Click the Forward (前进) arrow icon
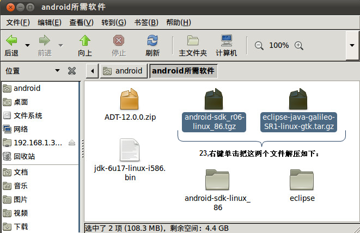The width and height of the screenshot is (360, 233). coord(45,41)
